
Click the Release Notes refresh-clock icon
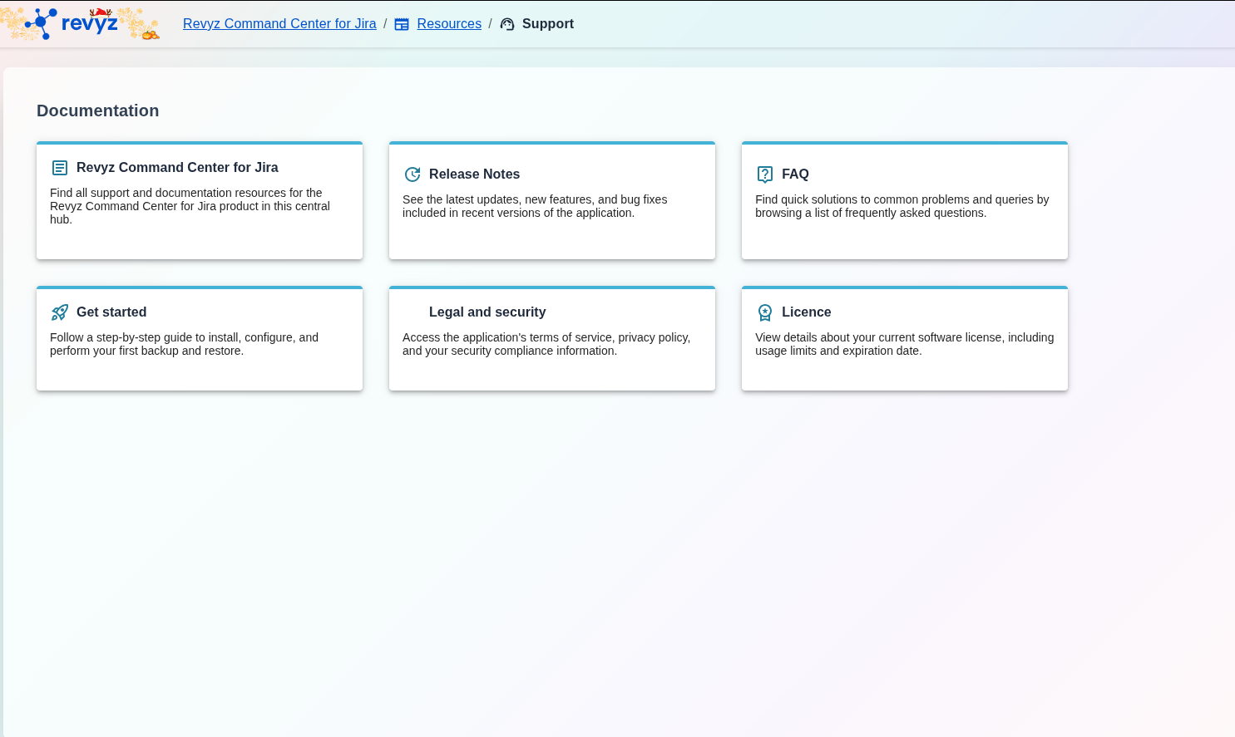click(x=412, y=174)
